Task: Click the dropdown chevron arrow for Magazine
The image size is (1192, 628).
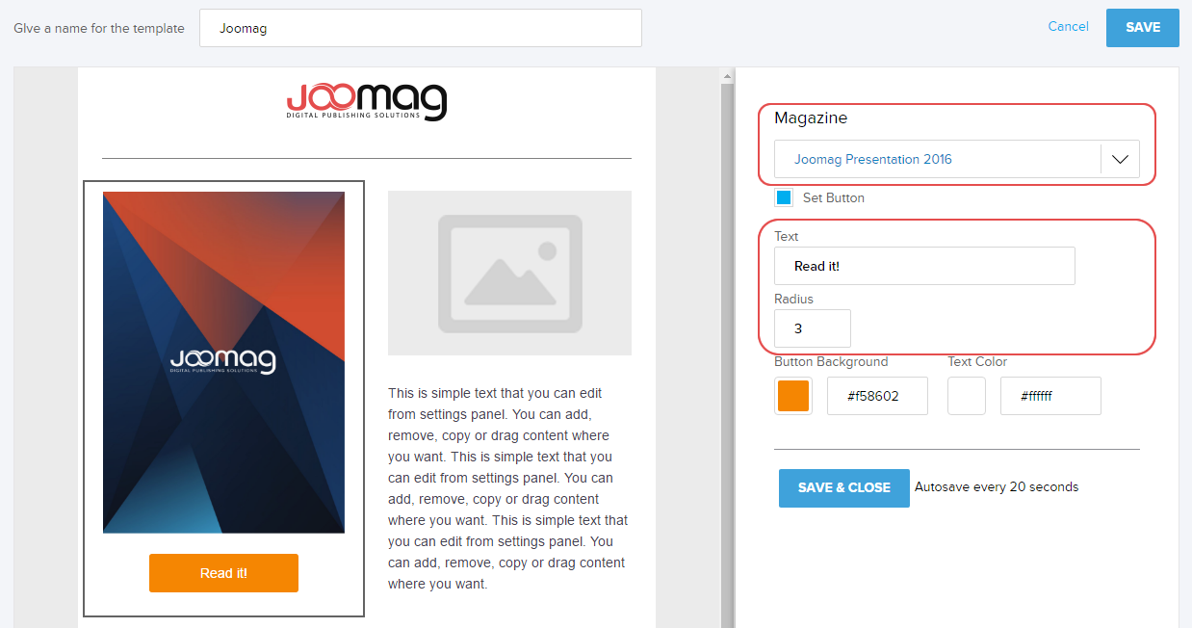Action: click(1120, 160)
